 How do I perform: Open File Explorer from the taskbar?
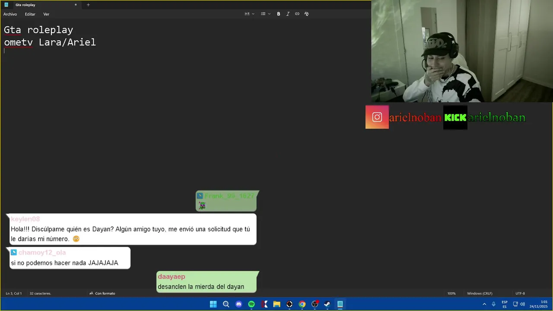(x=276, y=304)
